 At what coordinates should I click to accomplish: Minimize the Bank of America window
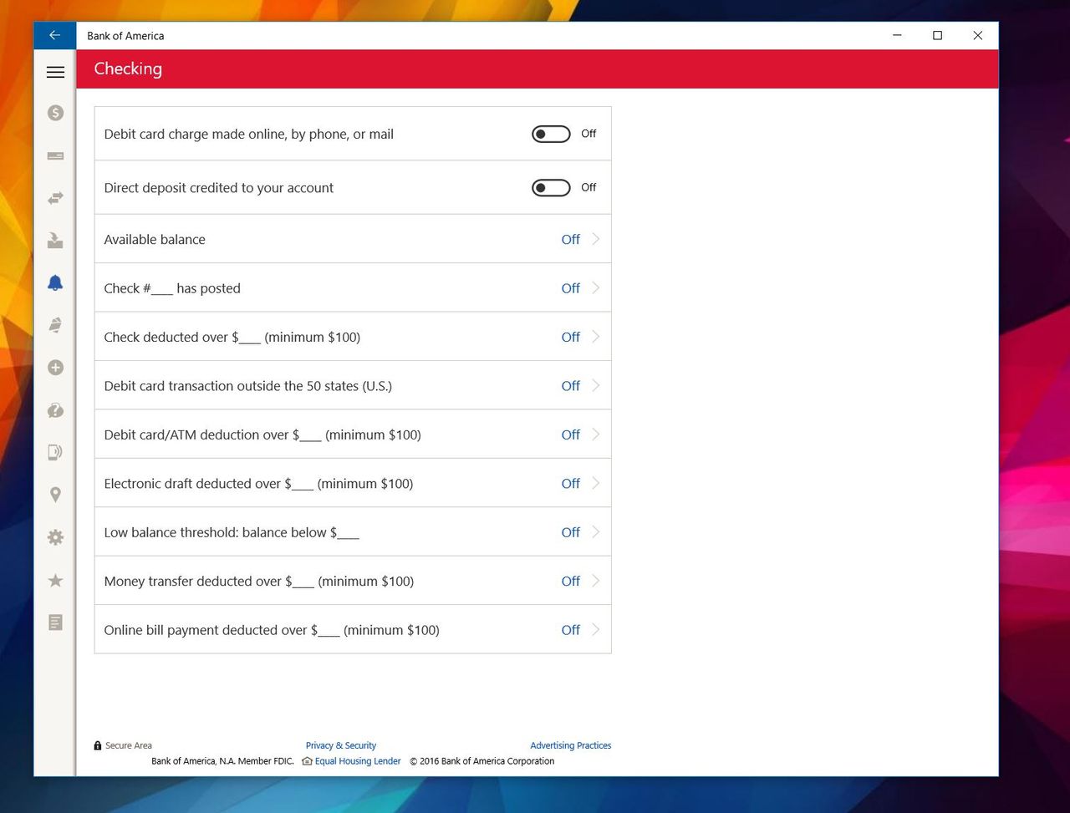tap(897, 35)
